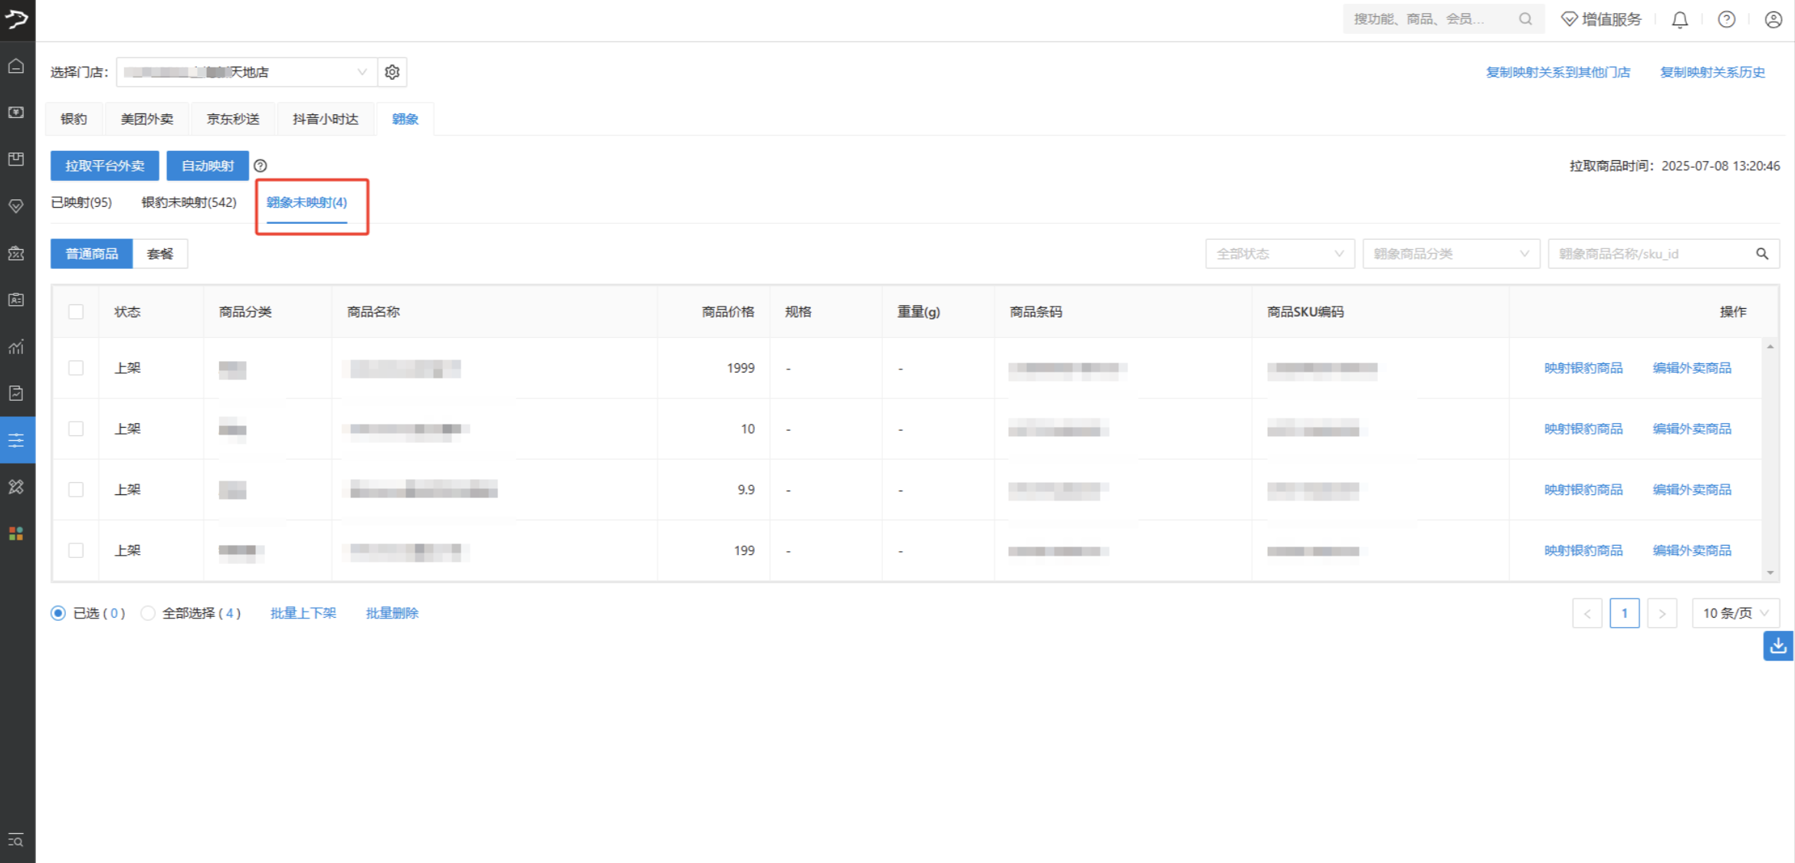This screenshot has width=1795, height=863.
Task: Expand the 选择门店 store dropdown
Action: pos(245,72)
